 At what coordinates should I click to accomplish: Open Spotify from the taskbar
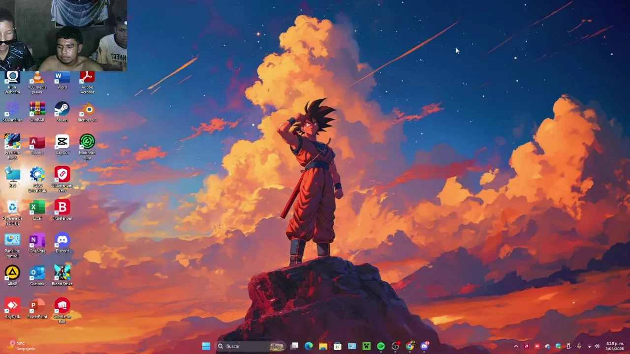[x=381, y=346]
